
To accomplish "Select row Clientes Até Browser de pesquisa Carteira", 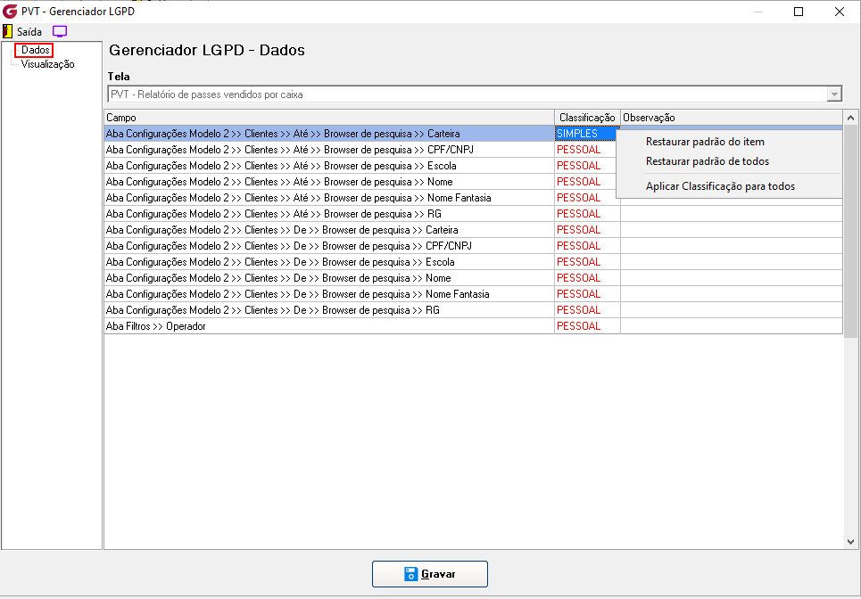I will tap(329, 134).
